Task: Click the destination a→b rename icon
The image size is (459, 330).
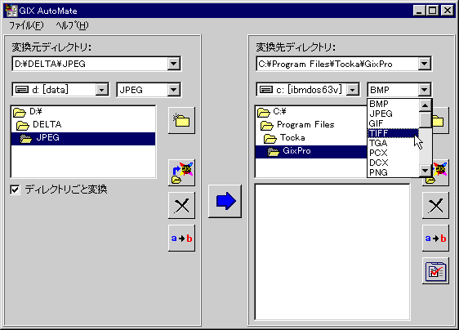Action: [435, 238]
